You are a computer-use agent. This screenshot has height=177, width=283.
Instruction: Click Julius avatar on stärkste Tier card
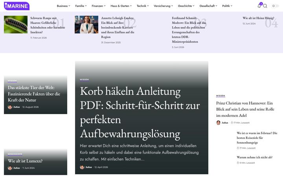(x=10, y=107)
